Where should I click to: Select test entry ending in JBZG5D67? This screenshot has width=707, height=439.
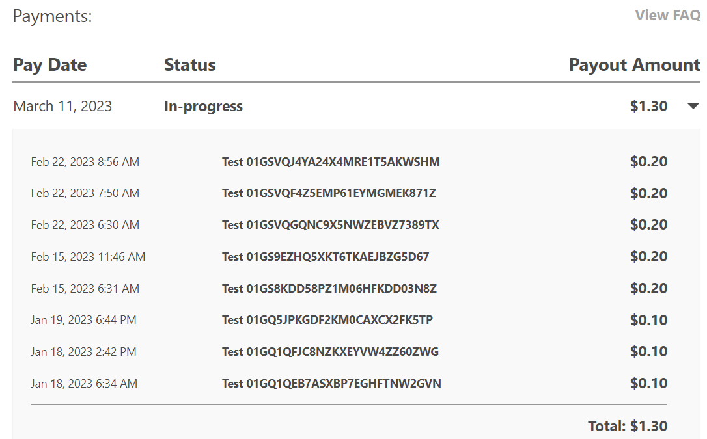point(326,257)
